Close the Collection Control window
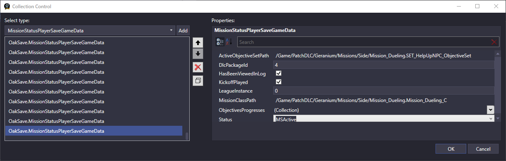 [x=496, y=6]
